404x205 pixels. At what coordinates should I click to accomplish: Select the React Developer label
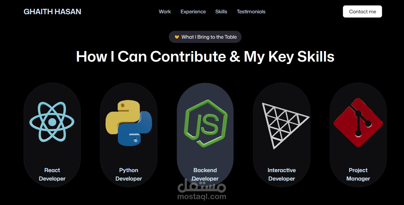pos(52,174)
